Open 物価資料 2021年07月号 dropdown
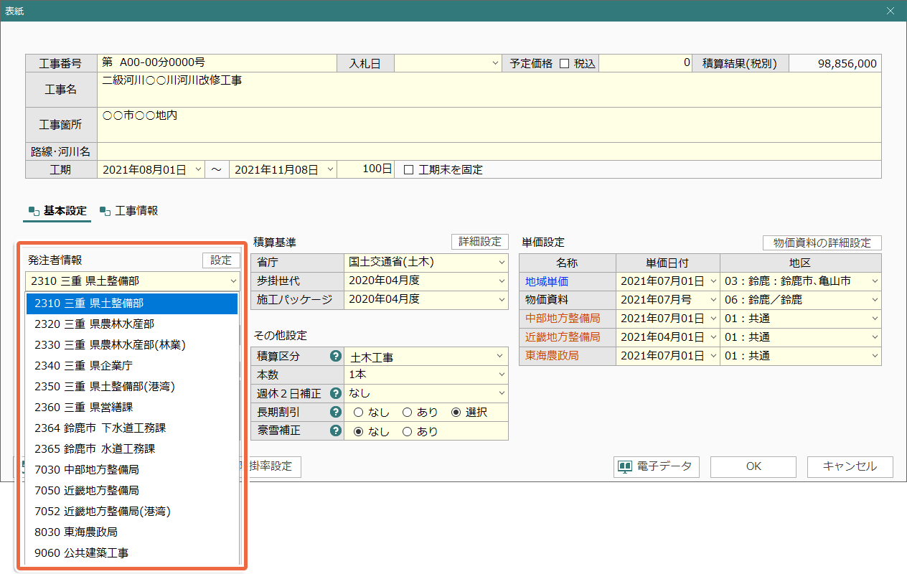This screenshot has width=907, height=574. point(713,300)
